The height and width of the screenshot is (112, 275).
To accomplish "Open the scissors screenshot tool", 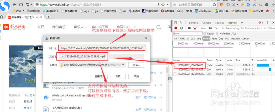I will click(234, 5).
